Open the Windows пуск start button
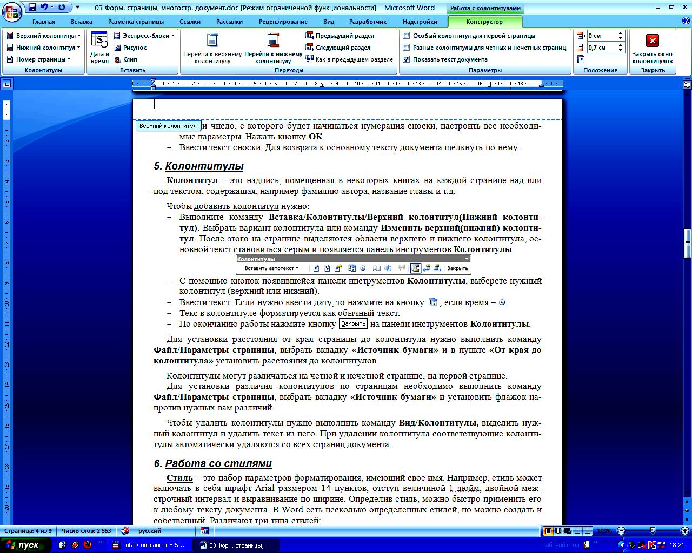The height and width of the screenshot is (553, 692). pyautogui.click(x=26, y=545)
